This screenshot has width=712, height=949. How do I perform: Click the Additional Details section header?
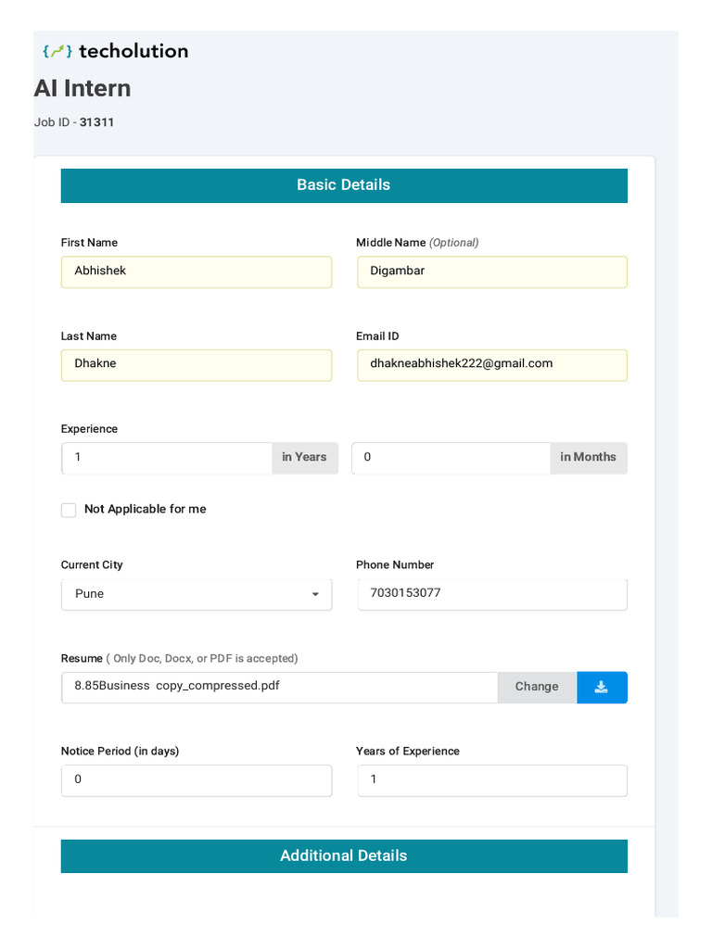[x=344, y=856]
